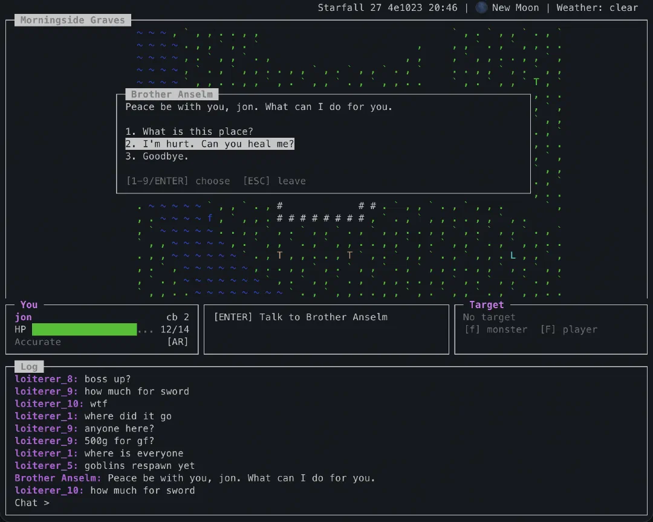Click loiterer_10's 'how much for sword' log line
This screenshot has width=653, height=522.
click(x=105, y=491)
